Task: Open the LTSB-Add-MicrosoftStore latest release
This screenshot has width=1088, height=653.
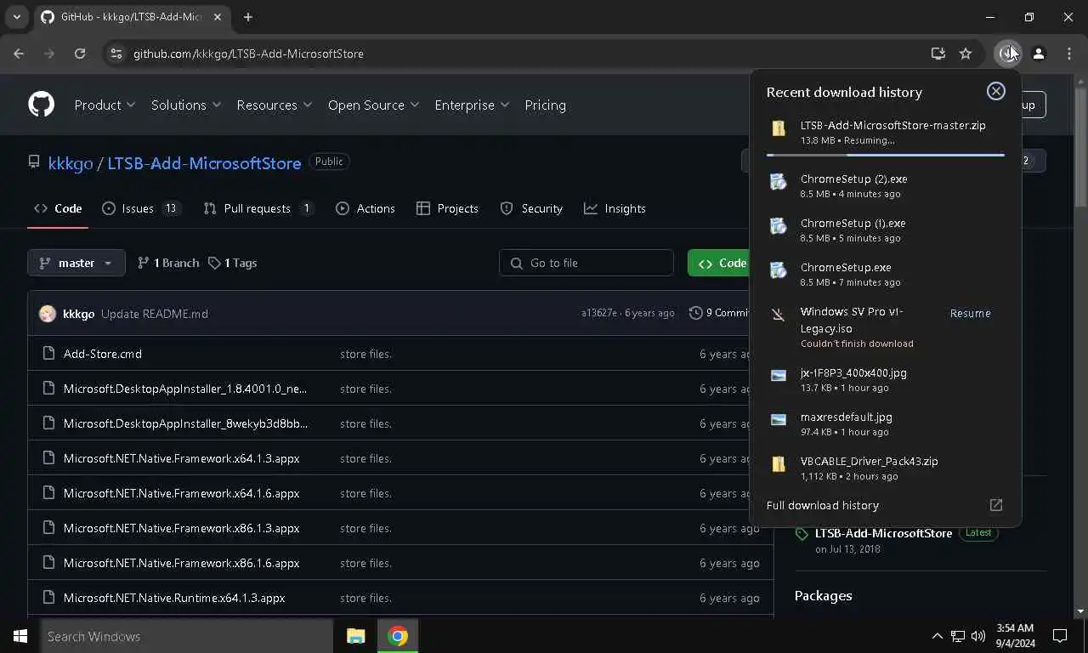Action: (x=883, y=533)
